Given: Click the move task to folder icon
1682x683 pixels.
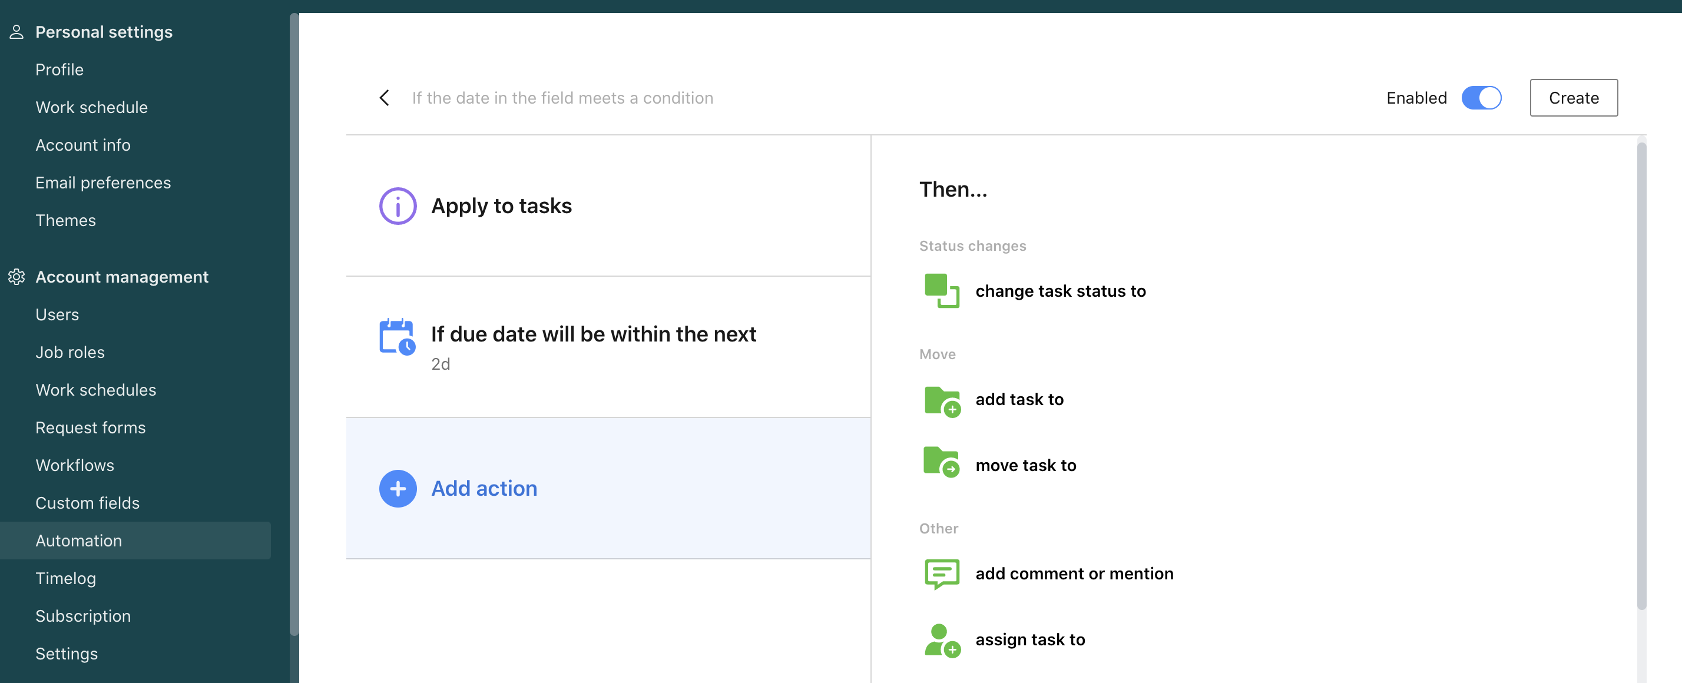Looking at the screenshot, I should coord(941,463).
